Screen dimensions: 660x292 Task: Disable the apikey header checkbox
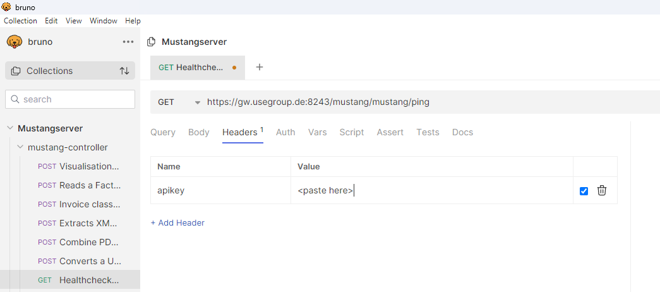[584, 191]
